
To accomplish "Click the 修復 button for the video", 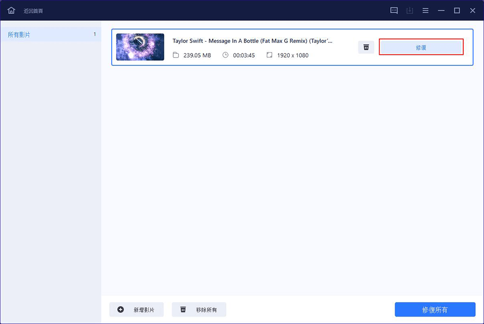I will click(x=421, y=47).
